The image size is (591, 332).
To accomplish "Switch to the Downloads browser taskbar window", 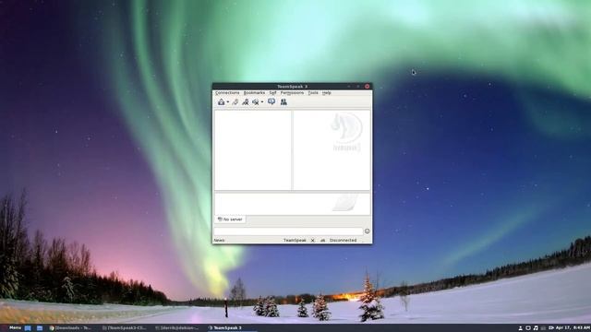I will (x=71, y=328).
